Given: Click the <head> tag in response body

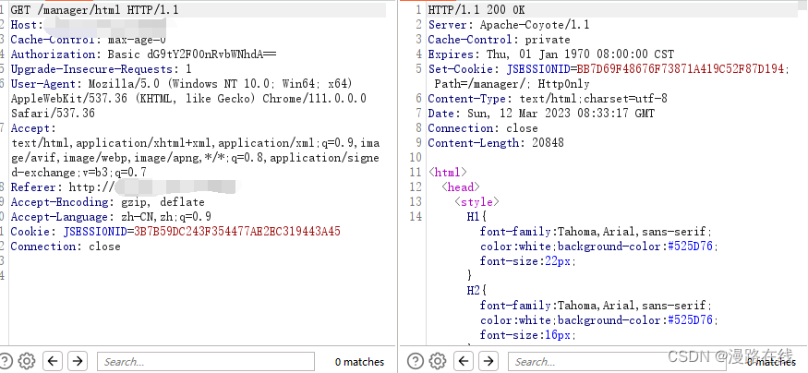Looking at the screenshot, I should point(460,187).
